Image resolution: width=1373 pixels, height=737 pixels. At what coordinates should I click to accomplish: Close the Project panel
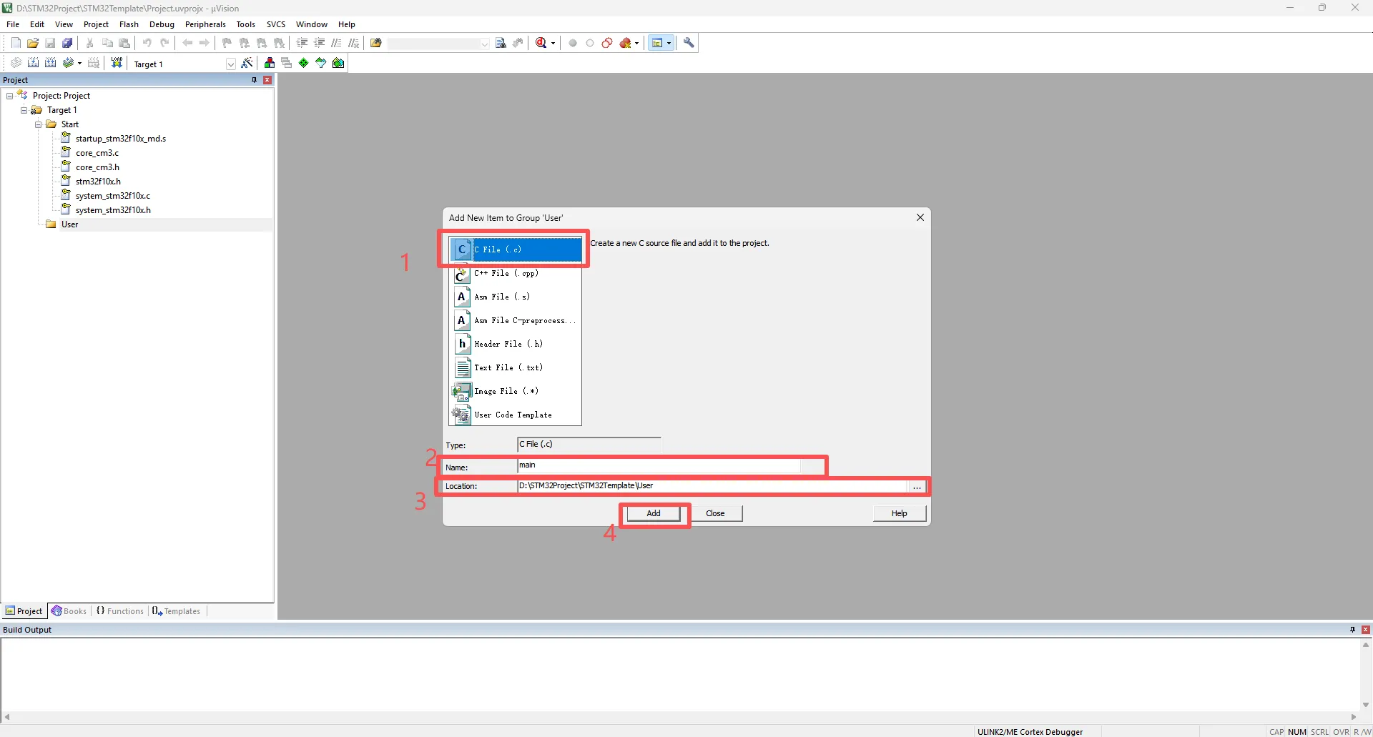point(267,80)
